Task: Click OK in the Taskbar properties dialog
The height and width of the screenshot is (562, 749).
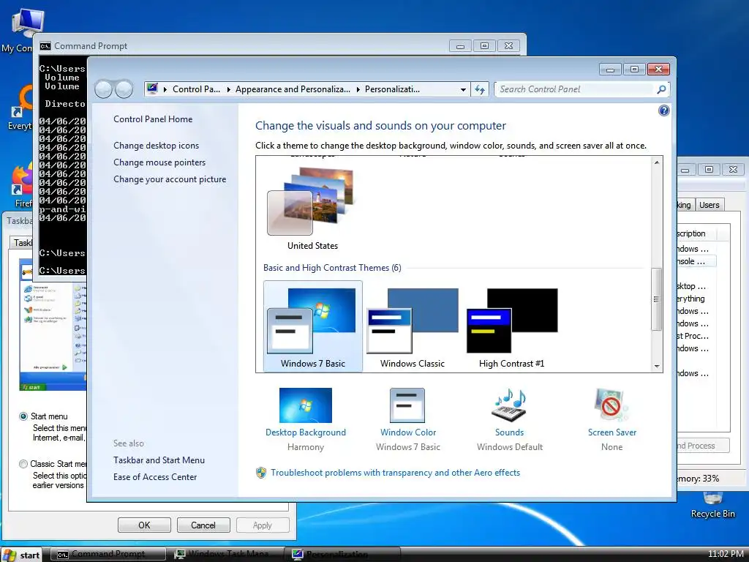Action: coord(144,525)
